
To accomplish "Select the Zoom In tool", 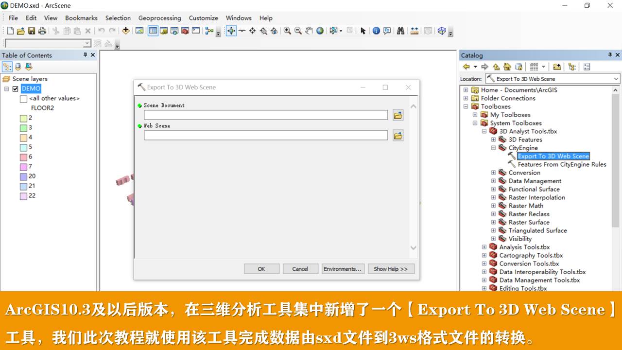I will (x=287, y=31).
